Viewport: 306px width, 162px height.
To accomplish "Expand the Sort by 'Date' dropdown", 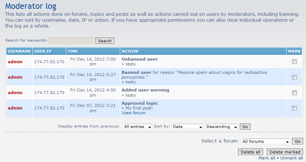I will (x=187, y=127).
